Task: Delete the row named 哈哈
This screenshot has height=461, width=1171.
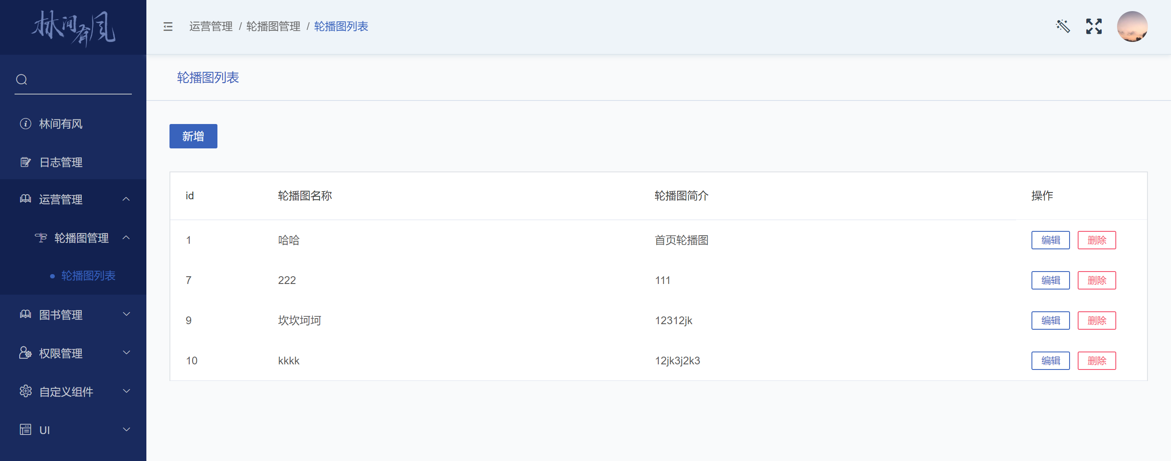Action: coord(1097,240)
